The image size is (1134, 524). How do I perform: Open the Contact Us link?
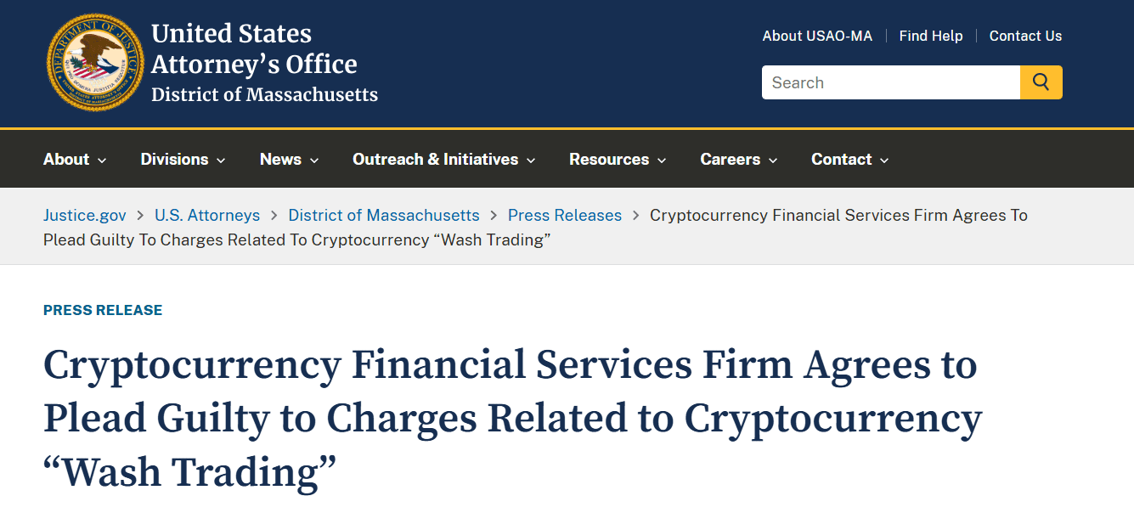pyautogui.click(x=1025, y=36)
